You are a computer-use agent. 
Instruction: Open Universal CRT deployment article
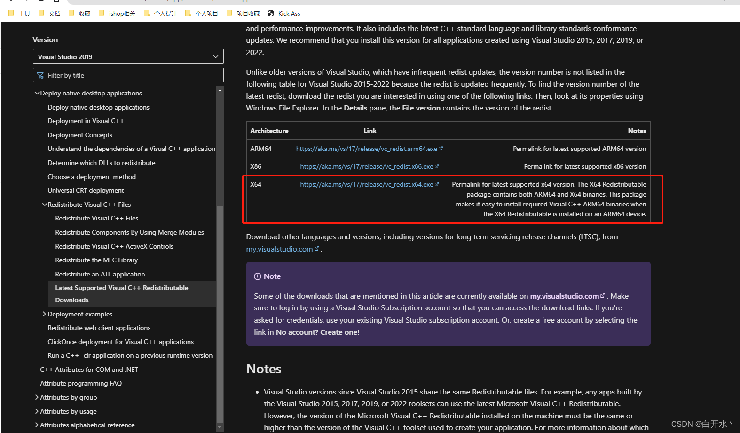(x=86, y=190)
